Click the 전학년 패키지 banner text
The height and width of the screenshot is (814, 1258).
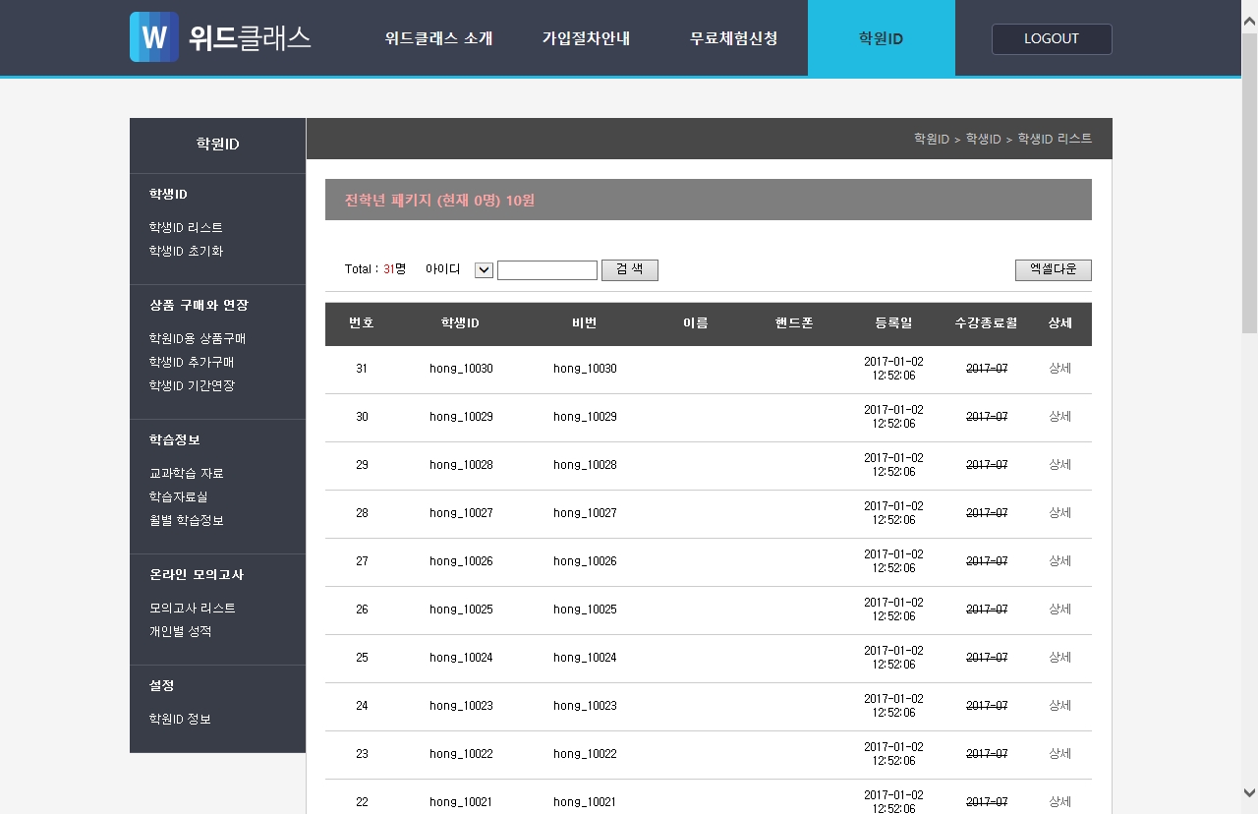(439, 201)
